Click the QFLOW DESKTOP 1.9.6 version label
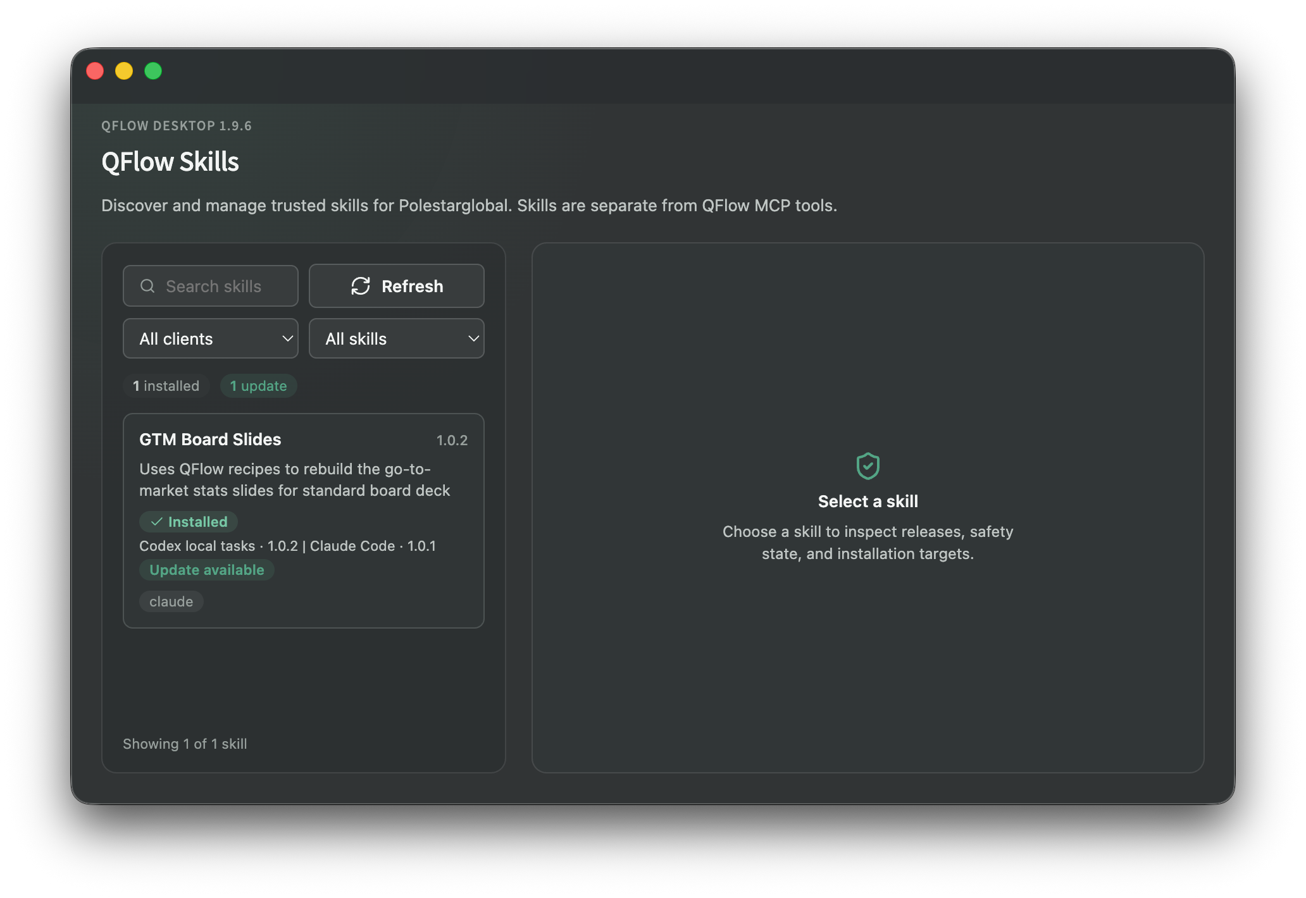Screen dimensions: 1306x898 point(177,126)
